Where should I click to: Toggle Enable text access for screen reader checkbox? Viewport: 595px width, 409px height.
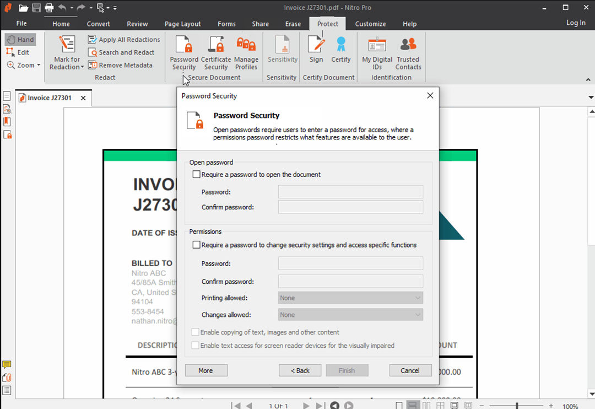pos(195,345)
